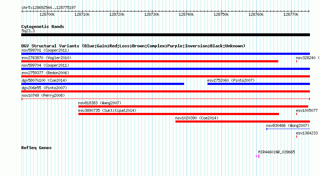
Task: Click the nsv599701 (Cooper2011) blue gain bar
Action: click(165, 54)
